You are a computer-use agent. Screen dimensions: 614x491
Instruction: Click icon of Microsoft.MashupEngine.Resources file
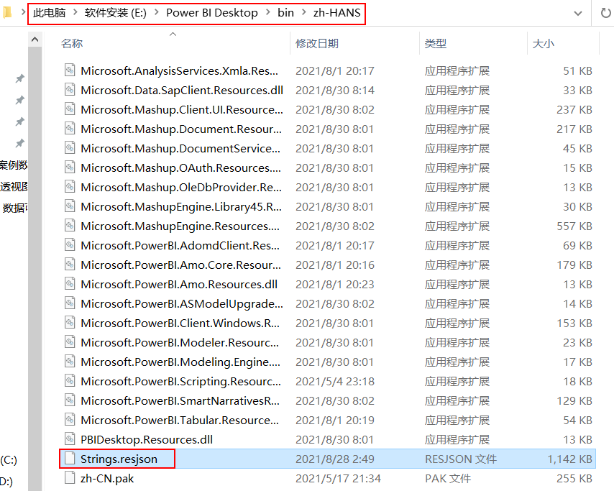click(70, 226)
